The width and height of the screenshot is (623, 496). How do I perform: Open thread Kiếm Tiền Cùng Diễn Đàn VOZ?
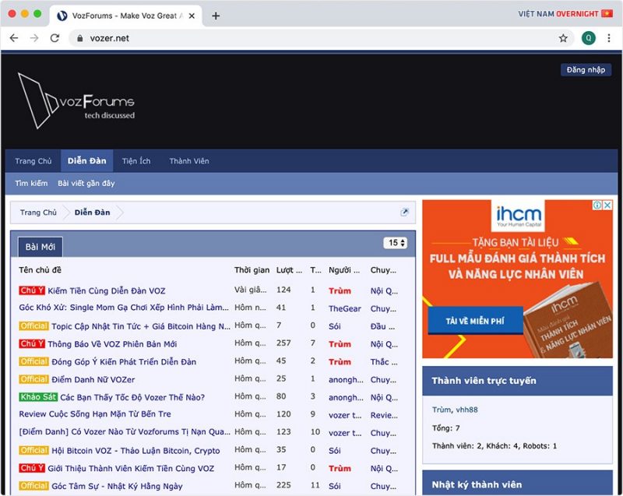107,290
